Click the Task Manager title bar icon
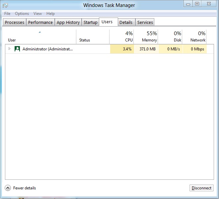This screenshot has height=199, width=219. (x=5, y=5)
